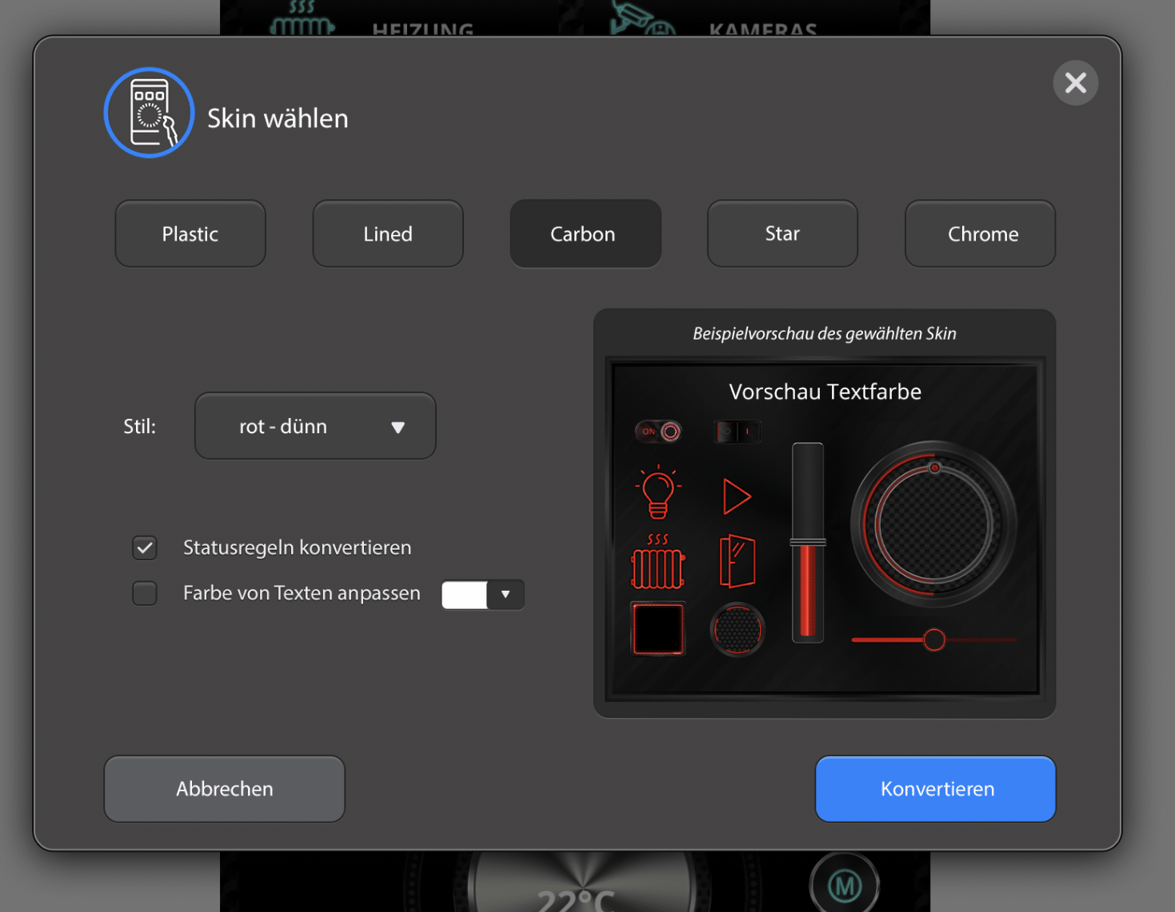Click the Vorschau Textfarbe preview text
Image resolution: width=1175 pixels, height=912 pixels.
[x=825, y=392]
